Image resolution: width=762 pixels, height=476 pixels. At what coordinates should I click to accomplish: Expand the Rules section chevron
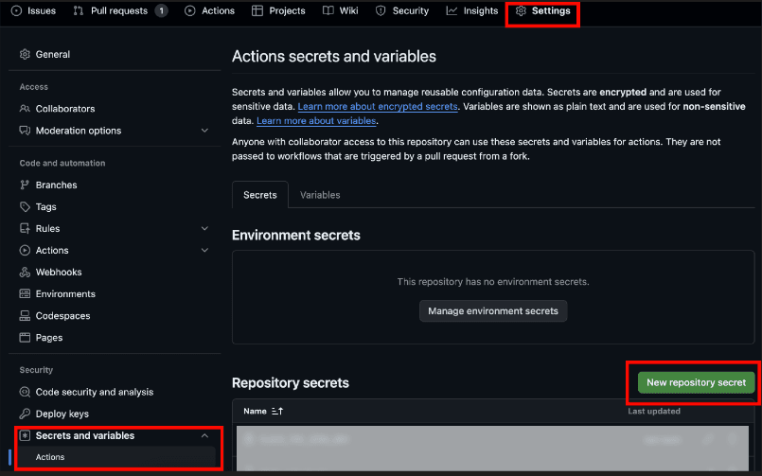click(204, 228)
